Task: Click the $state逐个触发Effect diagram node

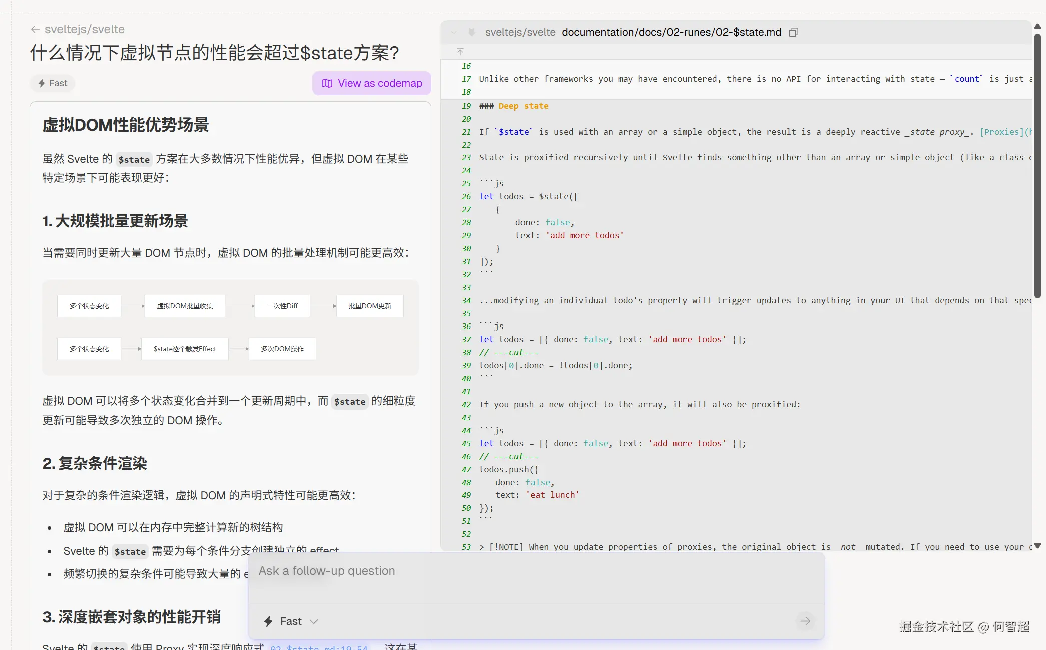Action: click(x=185, y=349)
